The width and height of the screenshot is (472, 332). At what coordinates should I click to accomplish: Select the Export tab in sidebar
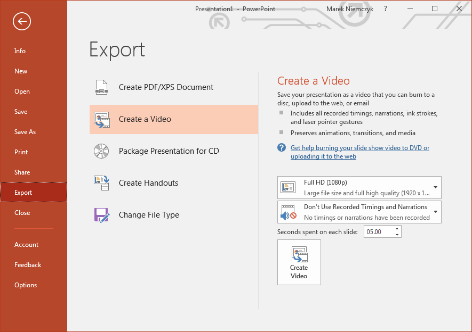point(34,192)
